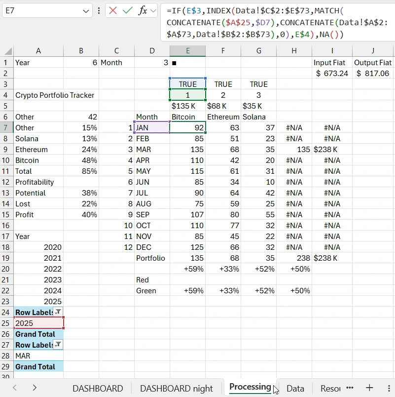Select column E by clicking its header
This screenshot has height=397, width=395.
pos(187,51)
